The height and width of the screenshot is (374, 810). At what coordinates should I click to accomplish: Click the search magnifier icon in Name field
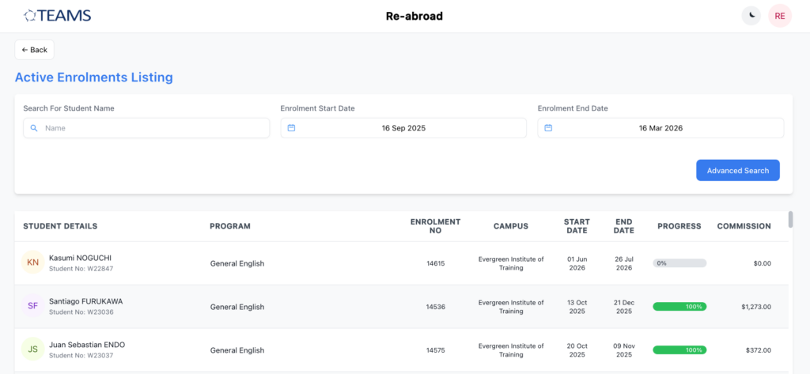[x=34, y=128]
